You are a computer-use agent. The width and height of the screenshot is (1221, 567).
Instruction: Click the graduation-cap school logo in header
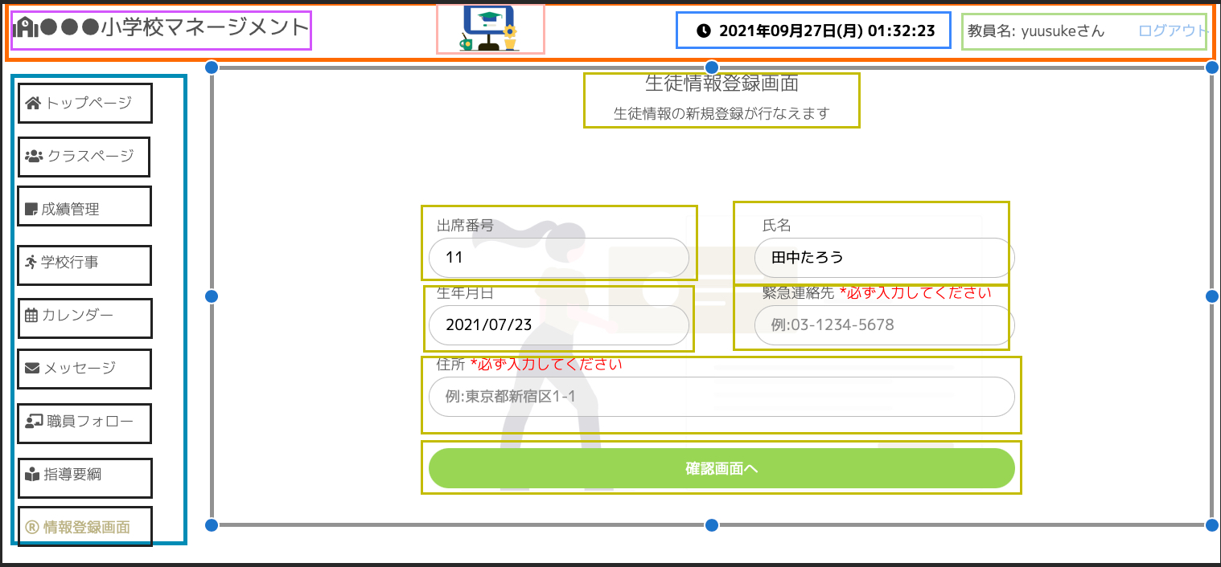pyautogui.click(x=491, y=29)
